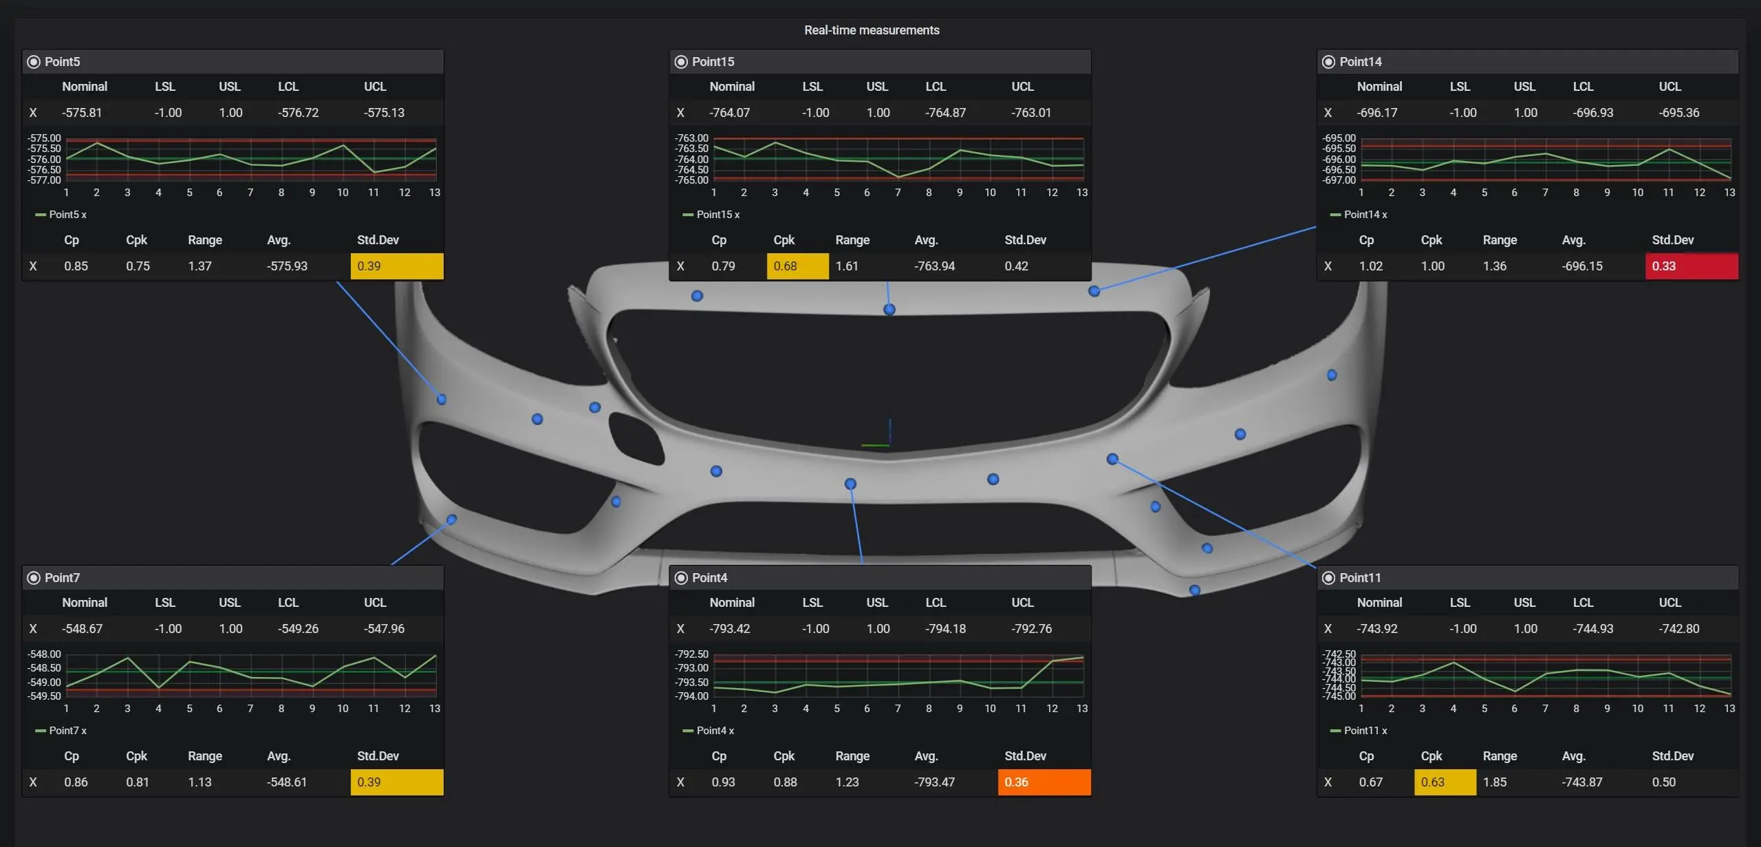Click the orange Std.Dev 0.36 cell in Point4
This screenshot has height=847, width=1761.
pyautogui.click(x=1044, y=782)
